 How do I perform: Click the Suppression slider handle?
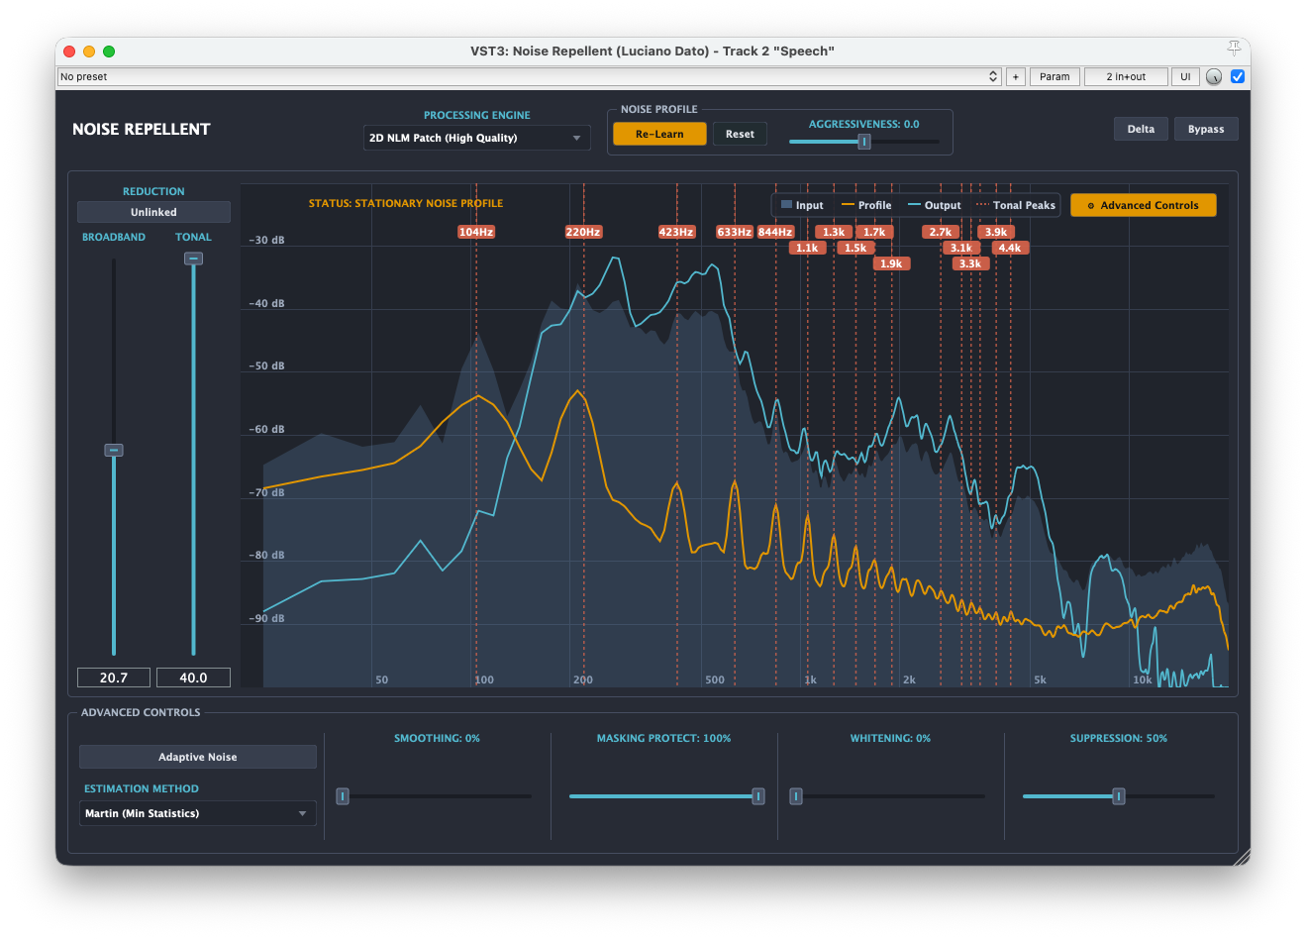tap(1118, 796)
